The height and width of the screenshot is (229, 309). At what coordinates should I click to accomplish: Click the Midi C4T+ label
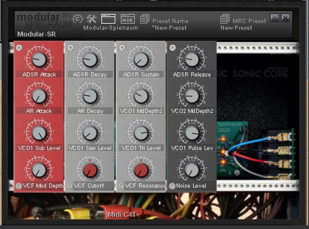click(x=124, y=214)
